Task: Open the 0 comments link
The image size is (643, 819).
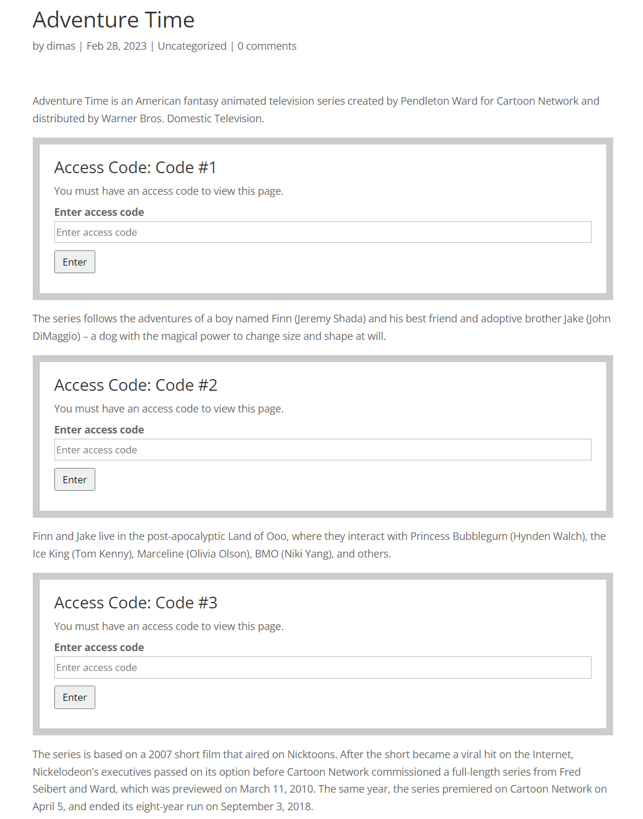Action: pos(267,46)
